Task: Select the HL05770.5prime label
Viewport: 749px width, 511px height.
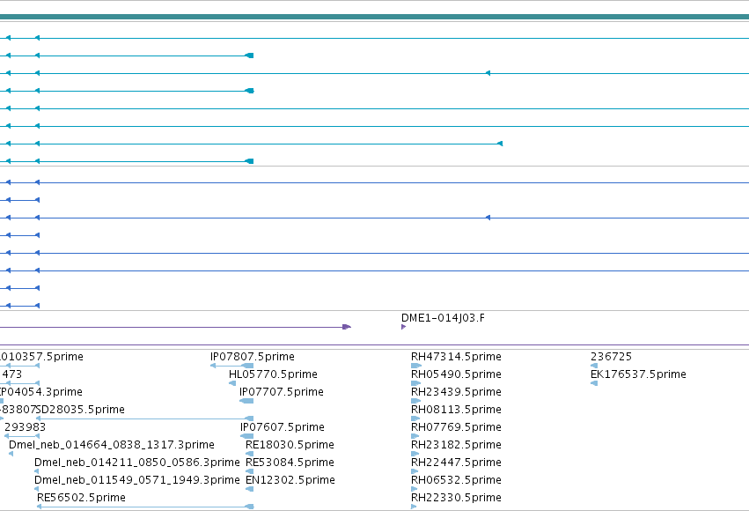Action: pyautogui.click(x=273, y=374)
